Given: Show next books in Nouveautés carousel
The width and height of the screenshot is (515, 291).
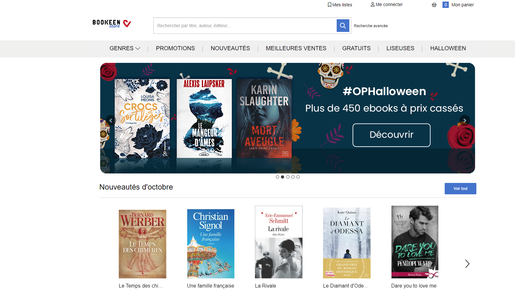Looking at the screenshot, I should pyautogui.click(x=467, y=264).
